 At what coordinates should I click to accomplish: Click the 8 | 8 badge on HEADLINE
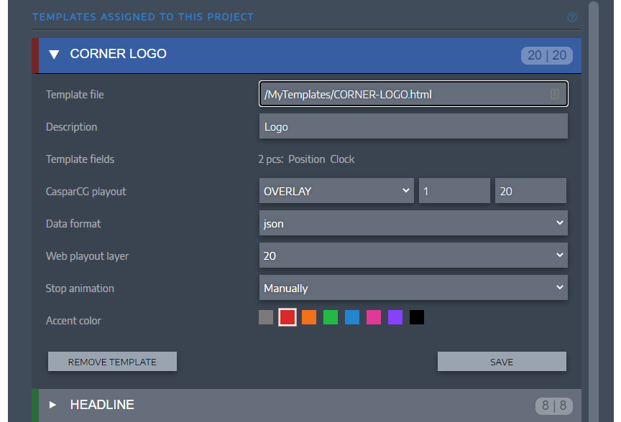(553, 405)
